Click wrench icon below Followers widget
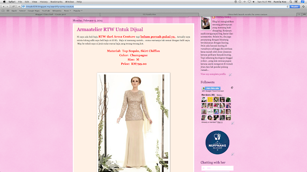This screenshot has width=307, height=172. click(233, 123)
